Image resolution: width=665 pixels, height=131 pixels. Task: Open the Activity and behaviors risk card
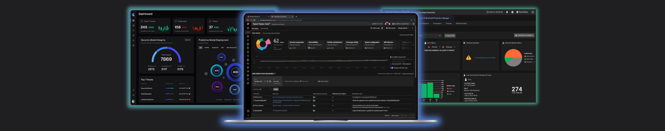tap(335, 45)
